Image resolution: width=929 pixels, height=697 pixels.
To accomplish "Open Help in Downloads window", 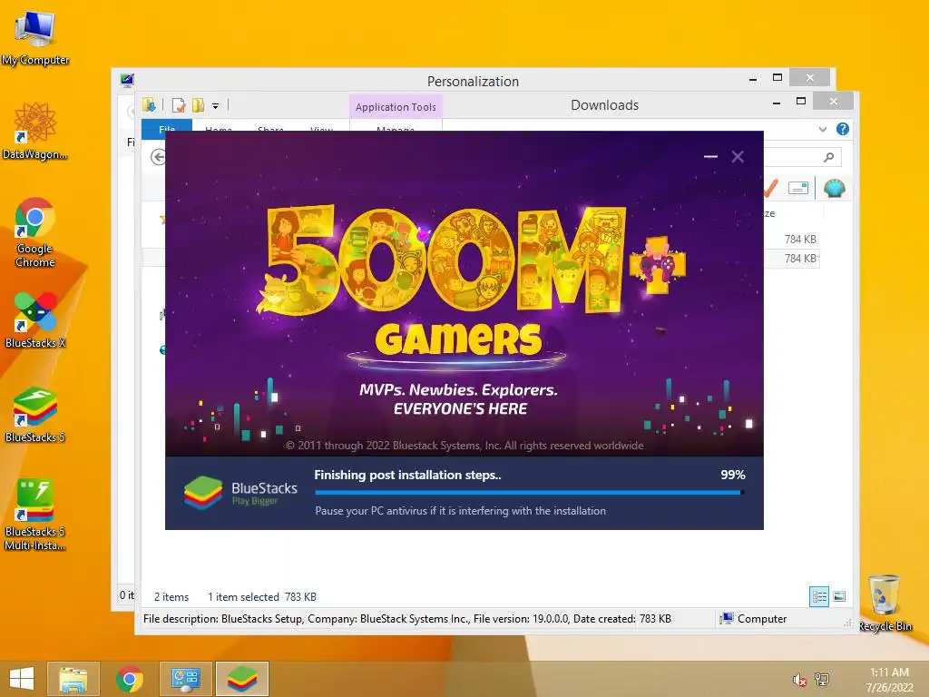I will coord(843,129).
